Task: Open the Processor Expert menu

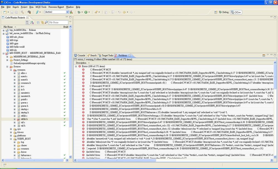Action: (x=56, y=7)
